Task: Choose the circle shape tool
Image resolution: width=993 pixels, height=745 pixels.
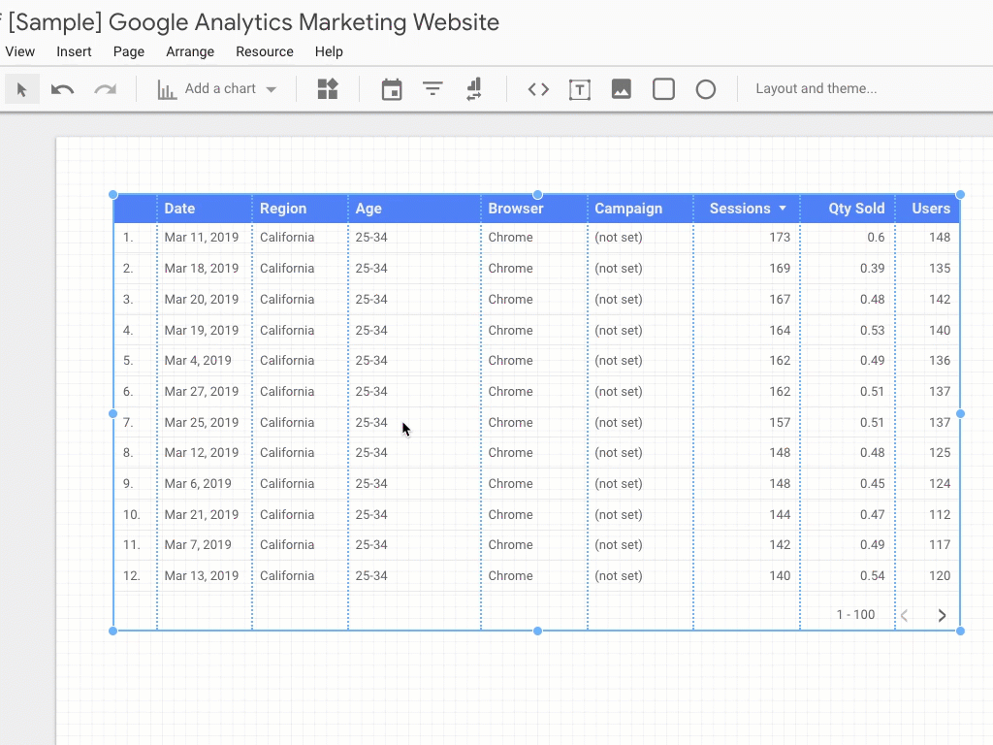Action: [706, 89]
